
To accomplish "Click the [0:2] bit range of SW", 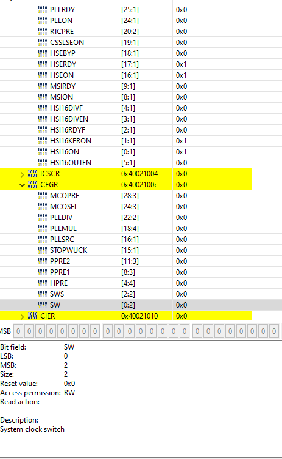I will pyautogui.click(x=128, y=305).
